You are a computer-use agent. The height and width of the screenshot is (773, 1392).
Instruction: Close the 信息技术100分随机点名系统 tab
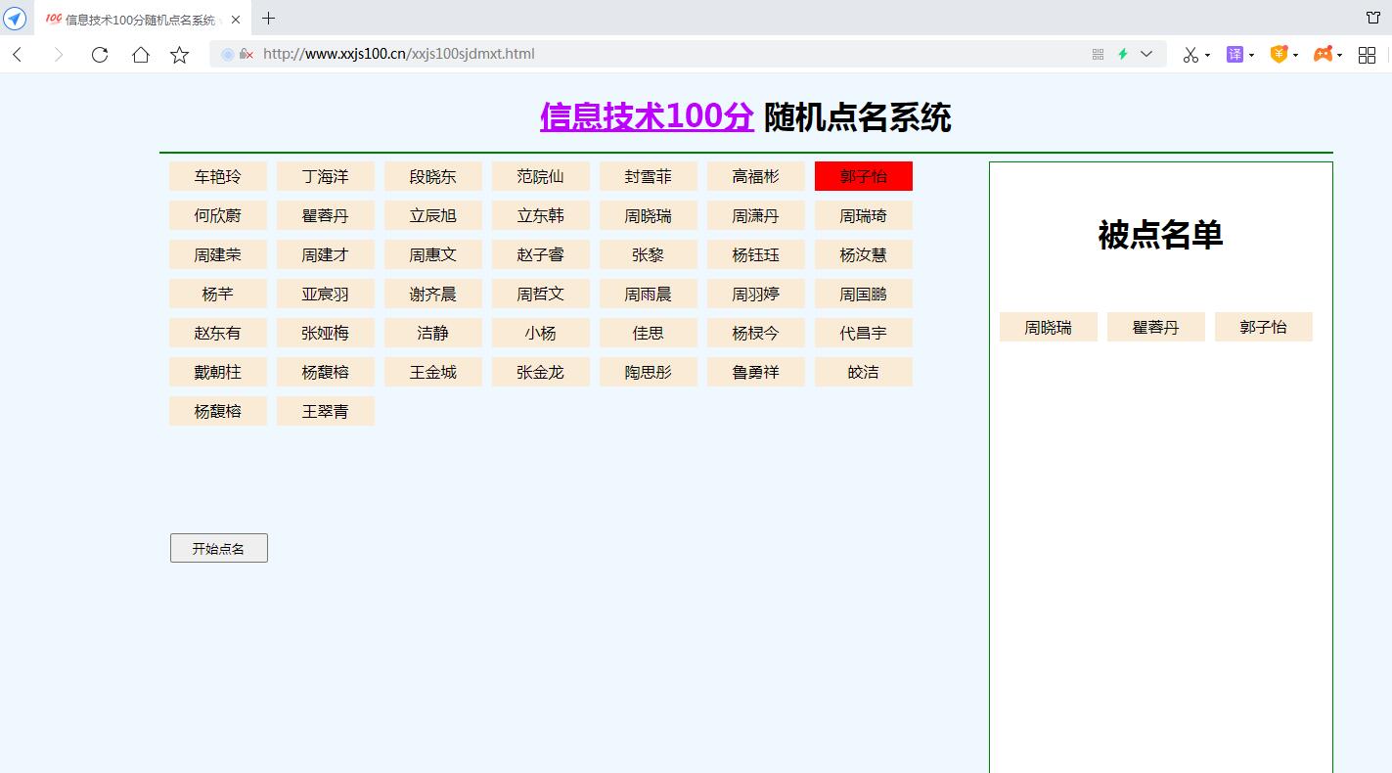tap(236, 19)
